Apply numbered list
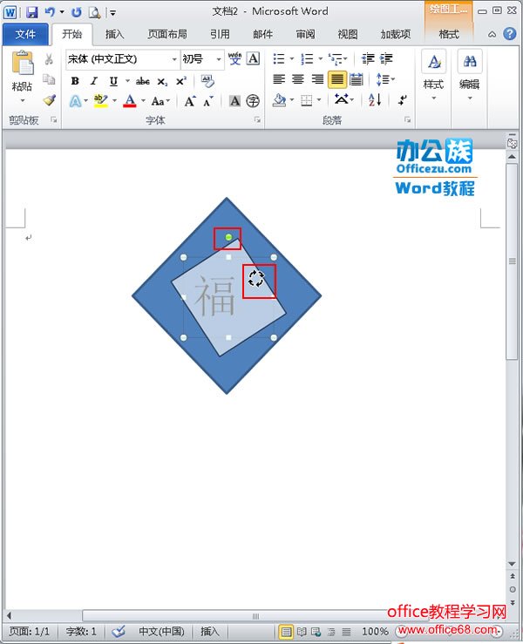 click(307, 59)
